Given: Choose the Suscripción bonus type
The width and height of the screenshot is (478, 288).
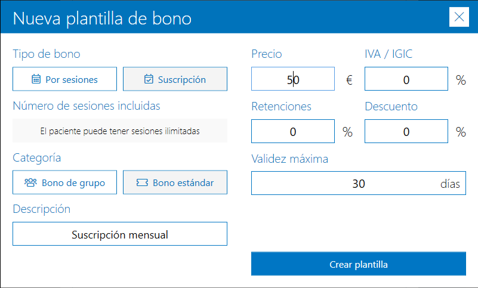Looking at the screenshot, I should [x=175, y=79].
